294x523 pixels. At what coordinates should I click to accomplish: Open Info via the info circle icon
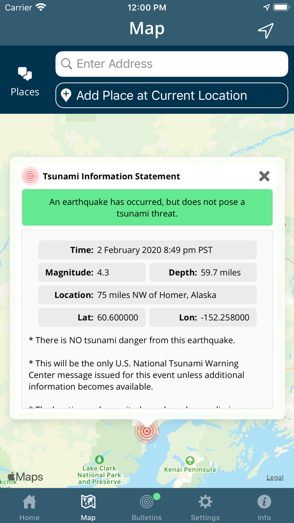coord(264,502)
